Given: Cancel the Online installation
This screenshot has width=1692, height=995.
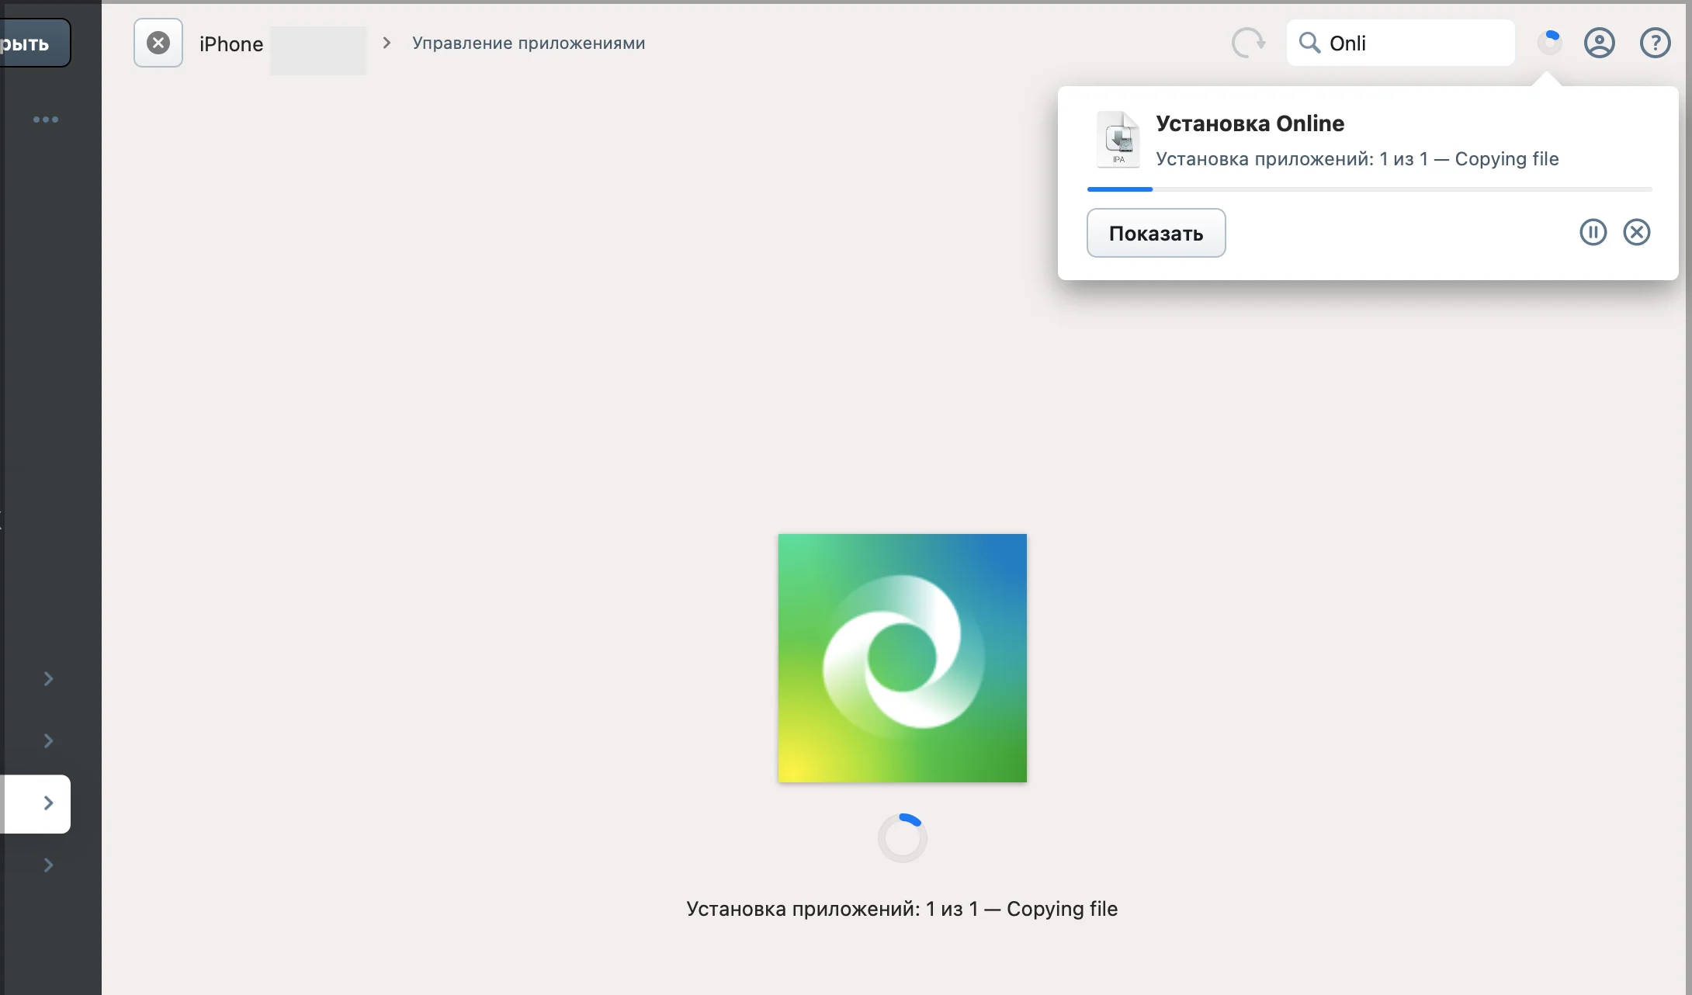Looking at the screenshot, I should 1636,232.
